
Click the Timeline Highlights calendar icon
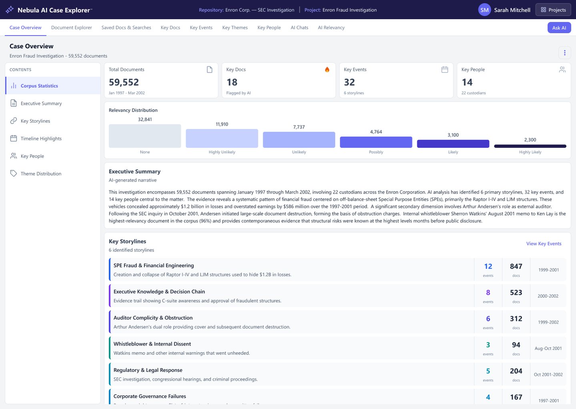[14, 138]
